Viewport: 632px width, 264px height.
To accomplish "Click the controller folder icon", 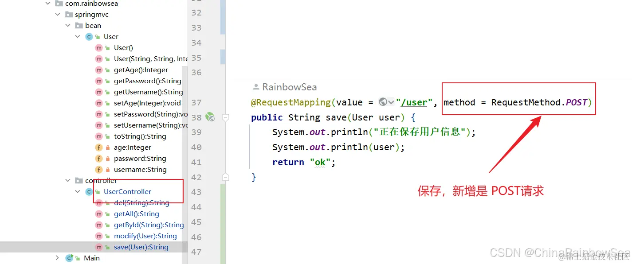I will pos(79,181).
